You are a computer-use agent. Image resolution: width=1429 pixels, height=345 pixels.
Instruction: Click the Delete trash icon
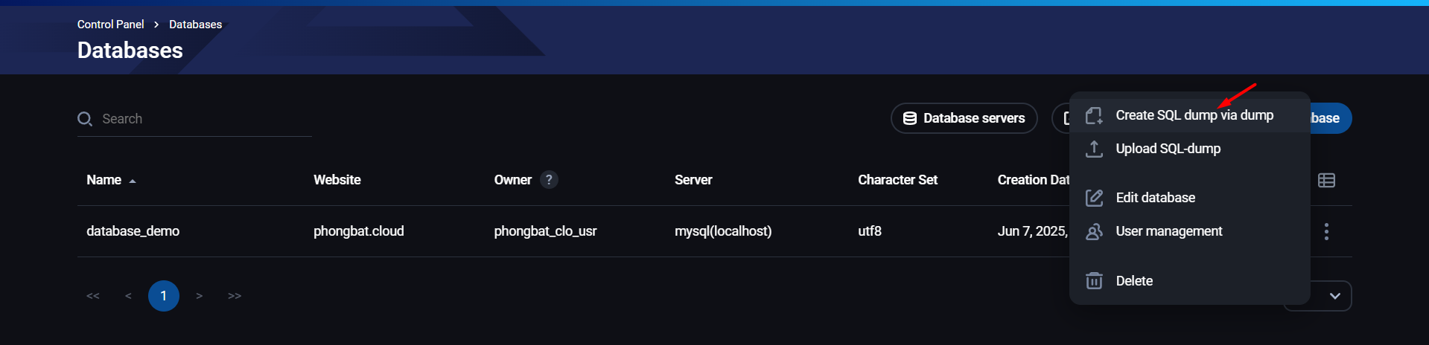tap(1094, 281)
